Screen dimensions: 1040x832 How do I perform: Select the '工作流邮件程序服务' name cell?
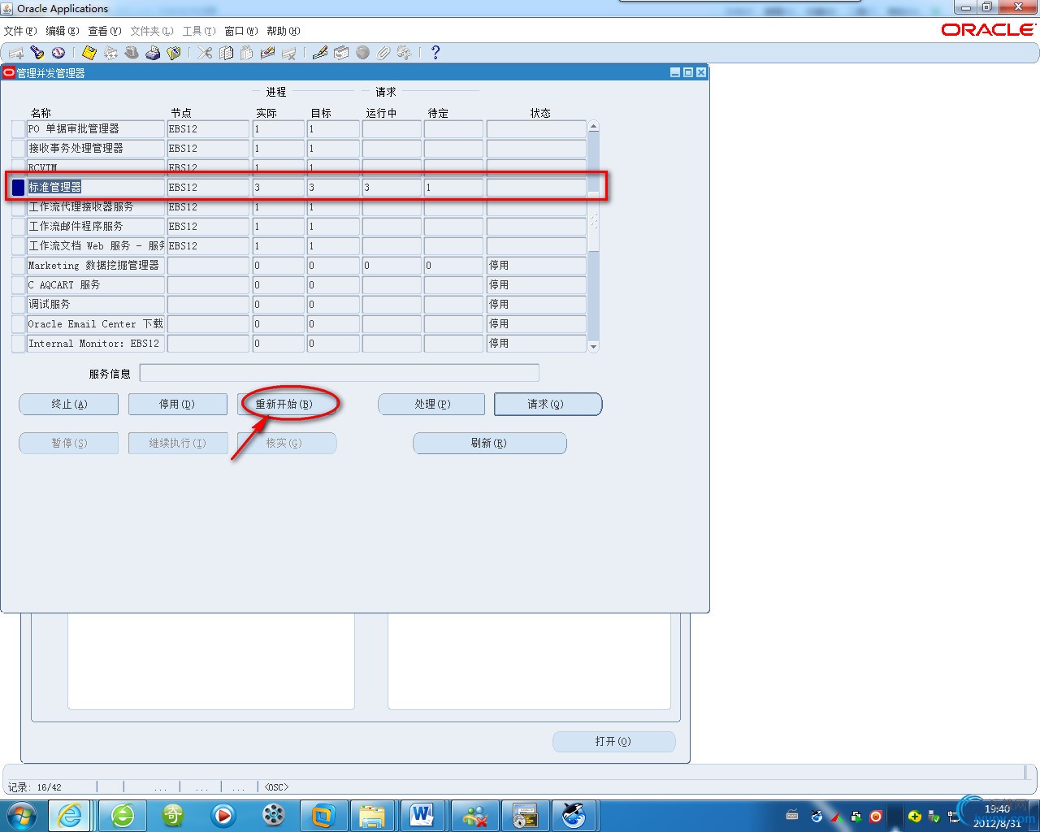click(x=96, y=227)
